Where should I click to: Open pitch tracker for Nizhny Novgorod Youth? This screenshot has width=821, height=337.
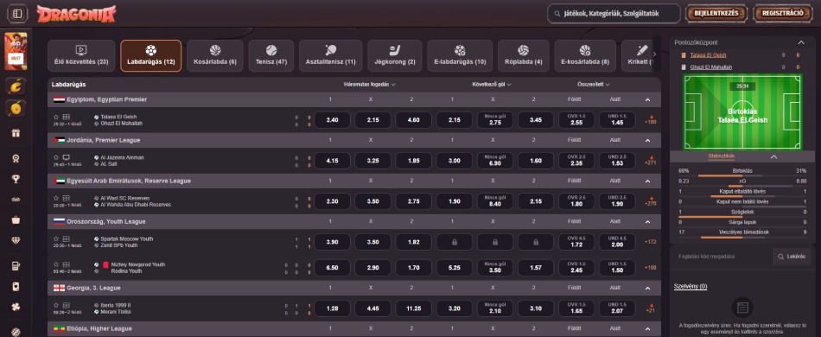(66, 264)
